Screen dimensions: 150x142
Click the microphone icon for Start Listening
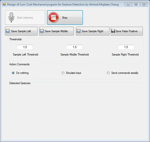[x=11, y=17]
